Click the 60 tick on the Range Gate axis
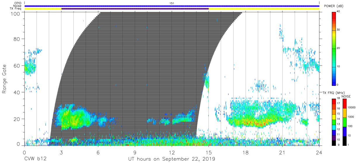The width and height of the screenshot is (359, 165). click(17, 65)
